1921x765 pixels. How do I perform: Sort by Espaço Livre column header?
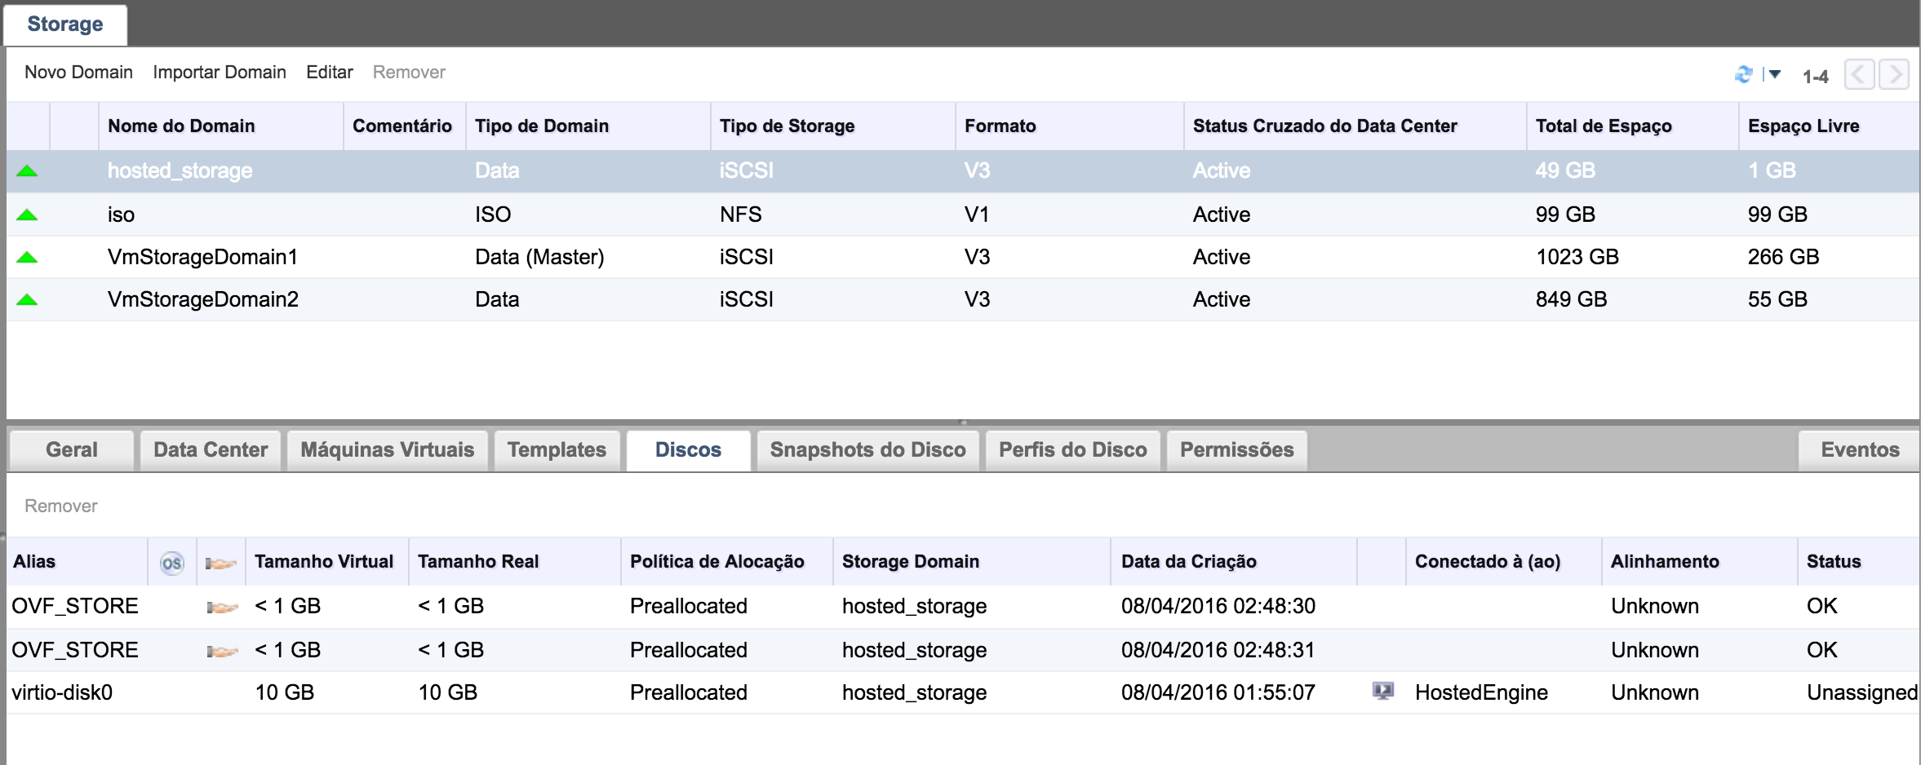[1803, 126]
